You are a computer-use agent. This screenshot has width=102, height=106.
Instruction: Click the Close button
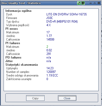67,98
